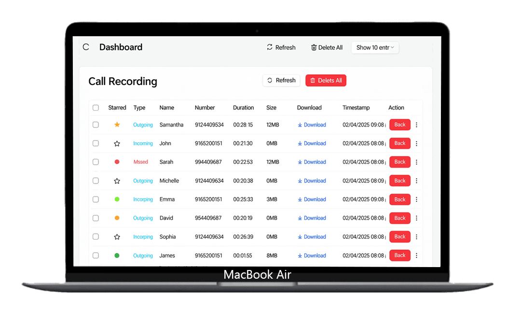
Task: Click the red status dot in Sarah's row
Action: (x=117, y=162)
